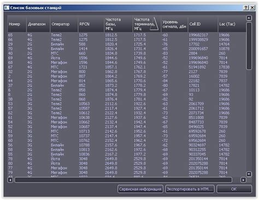Image resolution: width=259 pixels, height=200 pixels.
Task: Select row 69 with operator Йота
Action: [127, 58]
